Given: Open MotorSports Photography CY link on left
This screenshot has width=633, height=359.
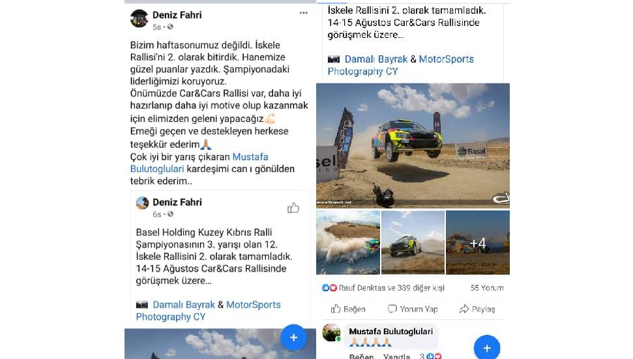Looking at the screenshot, I should tap(208, 311).
